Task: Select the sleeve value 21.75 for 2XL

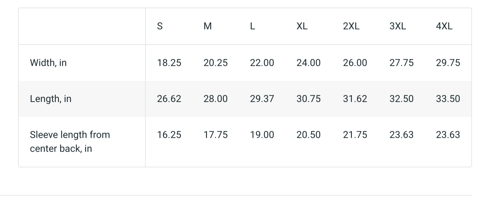Action: click(x=355, y=135)
